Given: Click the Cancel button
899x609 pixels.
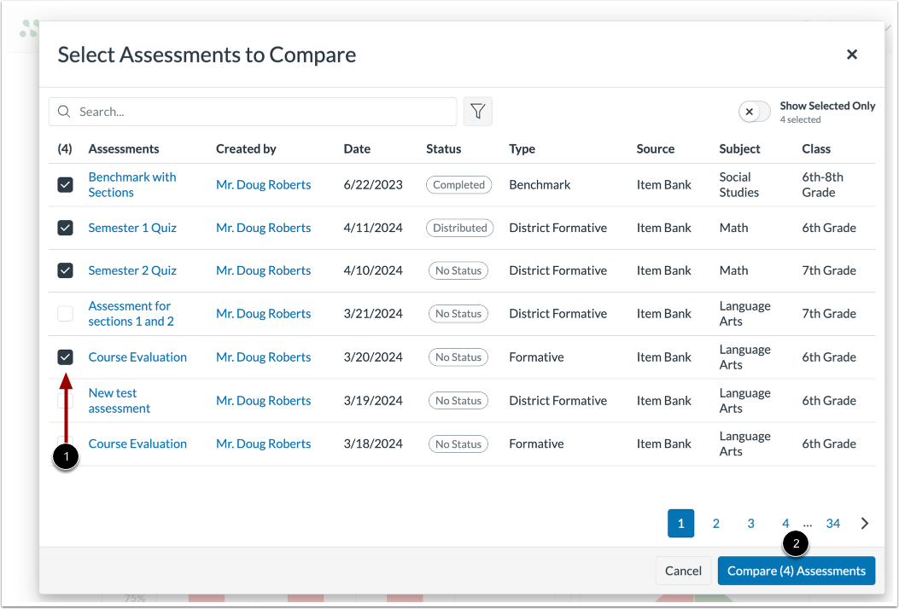Looking at the screenshot, I should [683, 571].
